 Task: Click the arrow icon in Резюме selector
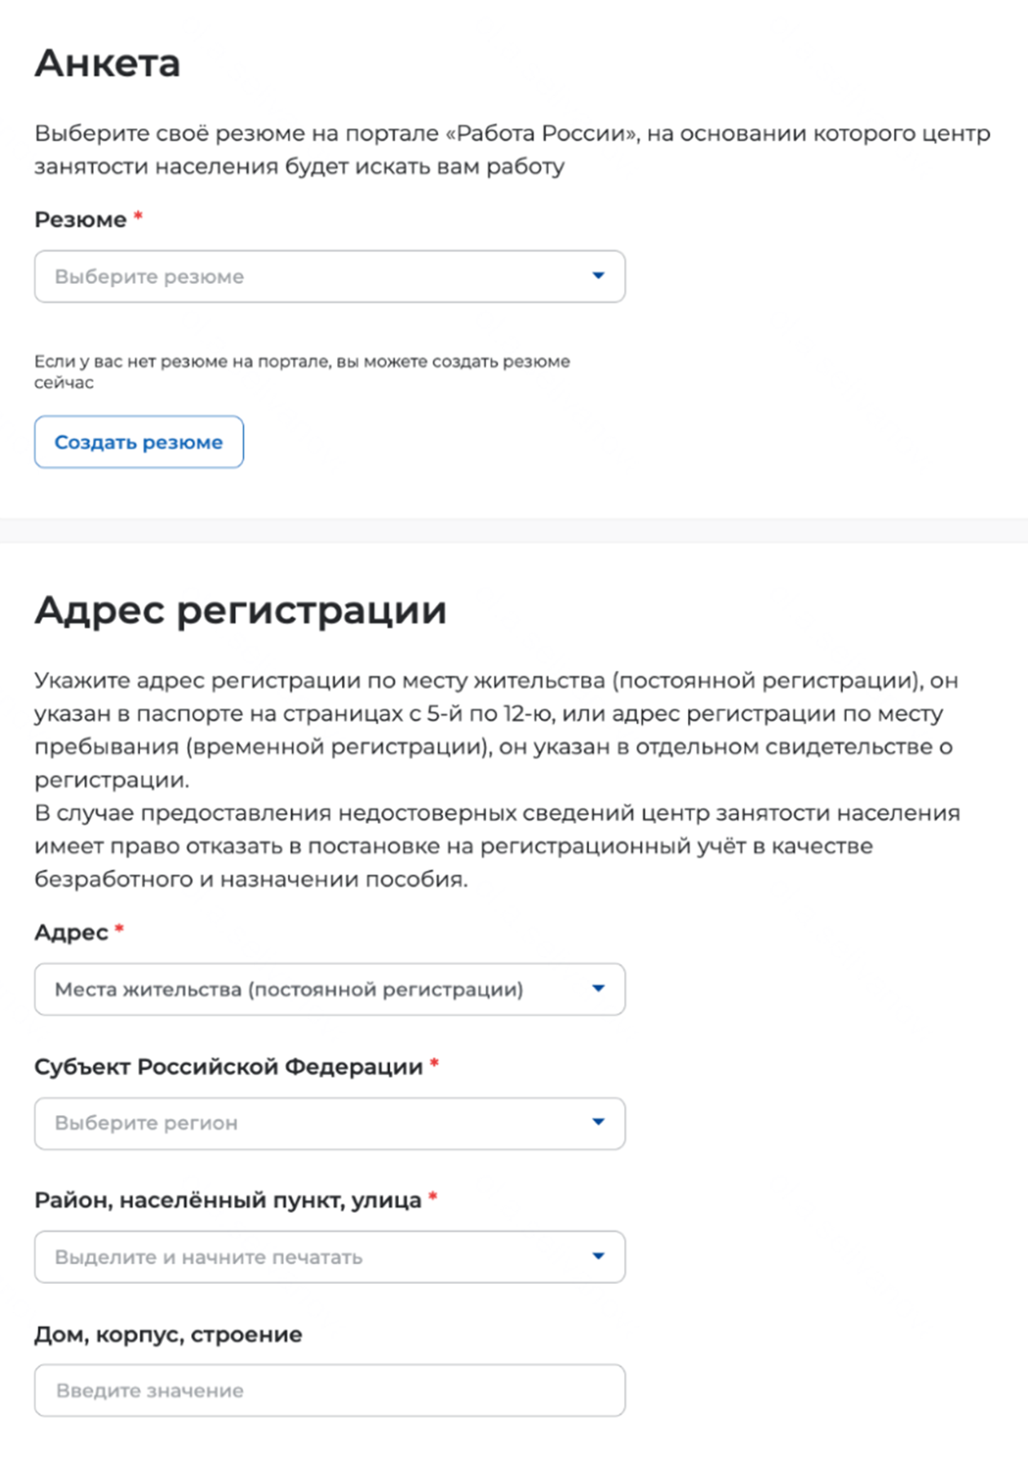598,276
